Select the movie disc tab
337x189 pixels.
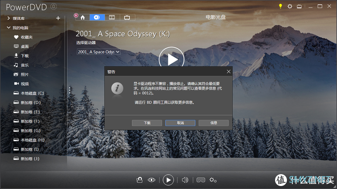(97, 17)
